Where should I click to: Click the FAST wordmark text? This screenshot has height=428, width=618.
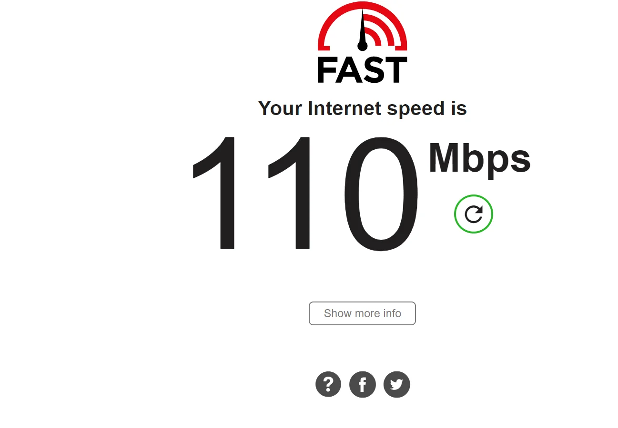[362, 70]
